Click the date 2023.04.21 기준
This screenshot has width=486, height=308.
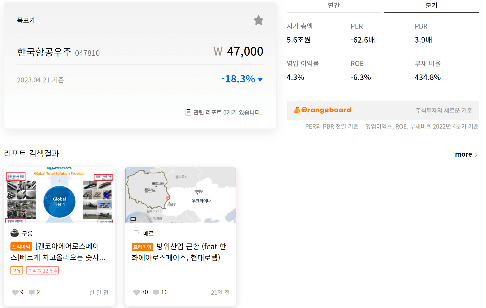(40, 80)
